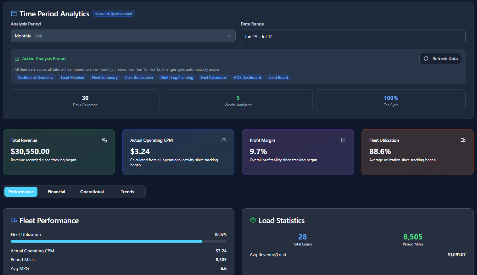Screen dimensions: 477x275
Task: Click the Date Range field Jun 15 - Jul 12
Action: click(x=353, y=37)
